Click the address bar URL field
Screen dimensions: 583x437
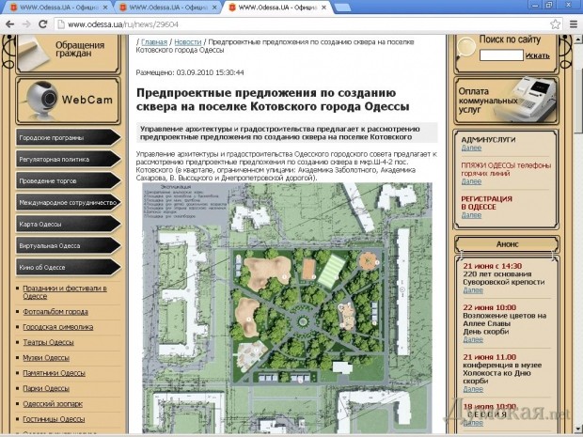click(282, 23)
